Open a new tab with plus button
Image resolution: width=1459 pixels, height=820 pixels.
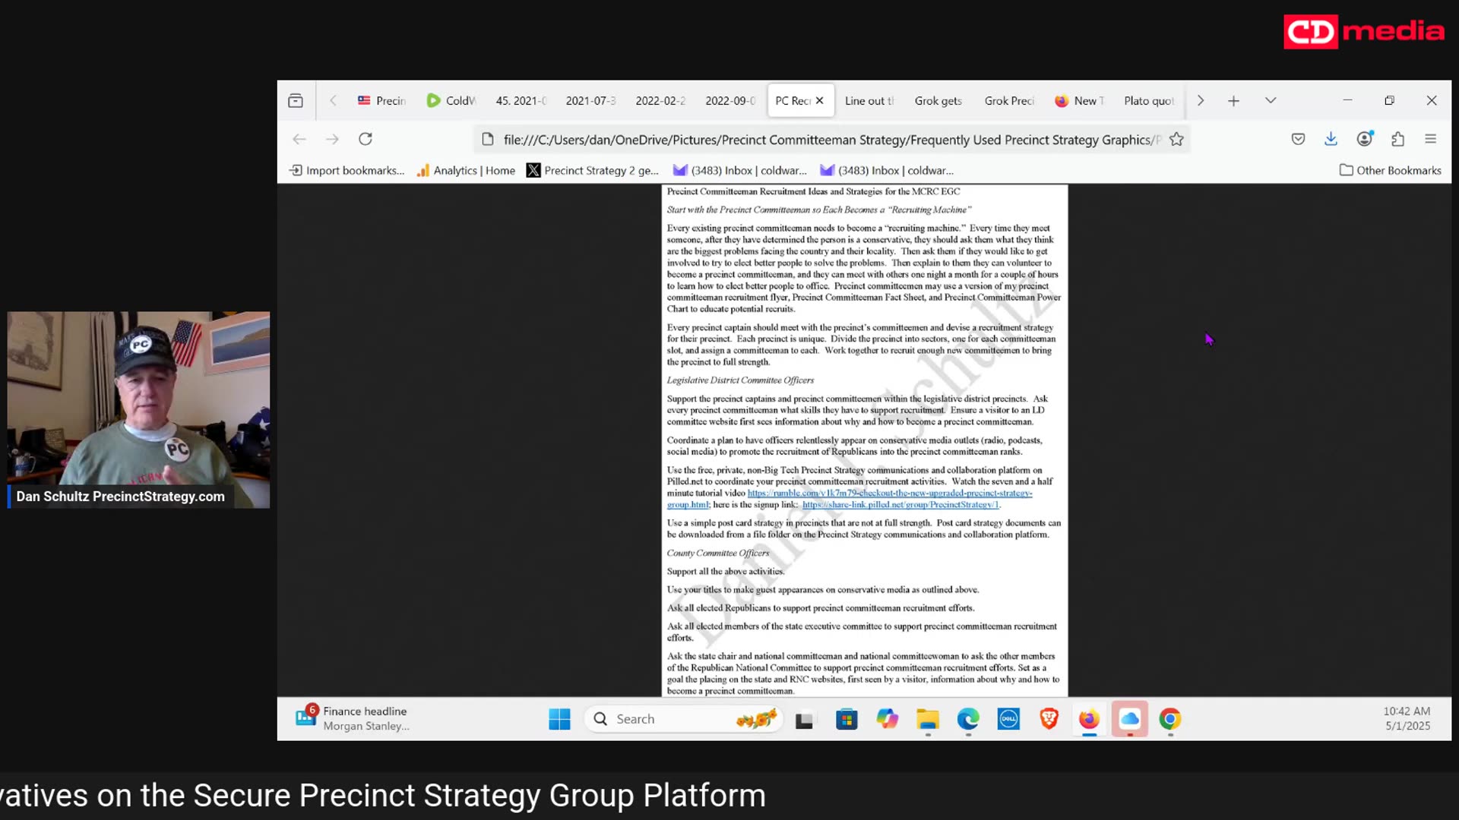tap(1233, 100)
